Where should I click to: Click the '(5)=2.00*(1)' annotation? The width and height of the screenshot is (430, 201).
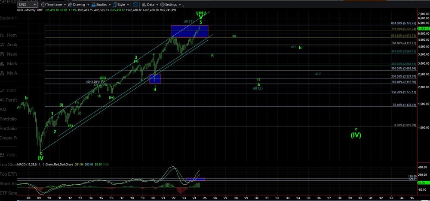click(x=94, y=82)
